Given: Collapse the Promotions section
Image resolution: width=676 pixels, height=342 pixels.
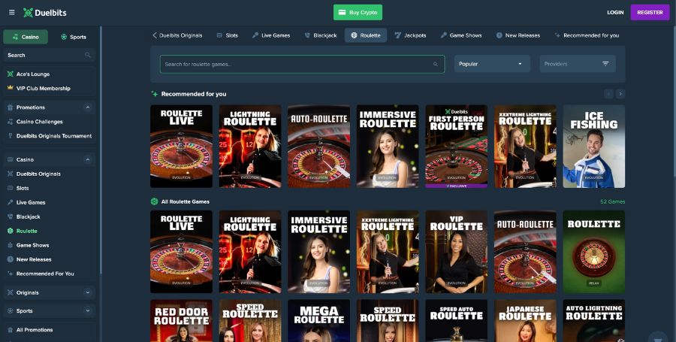Looking at the screenshot, I should click(x=87, y=107).
